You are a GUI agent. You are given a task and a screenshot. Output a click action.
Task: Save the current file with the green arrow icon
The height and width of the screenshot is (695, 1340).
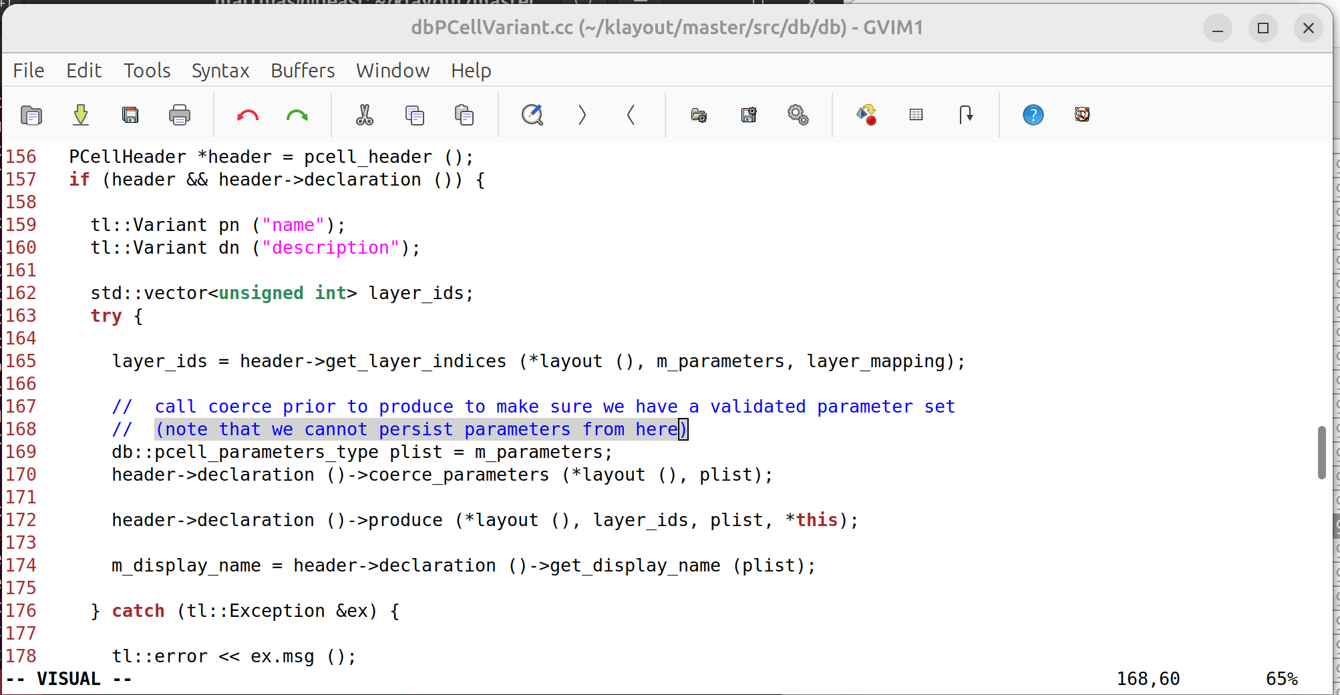[81, 115]
